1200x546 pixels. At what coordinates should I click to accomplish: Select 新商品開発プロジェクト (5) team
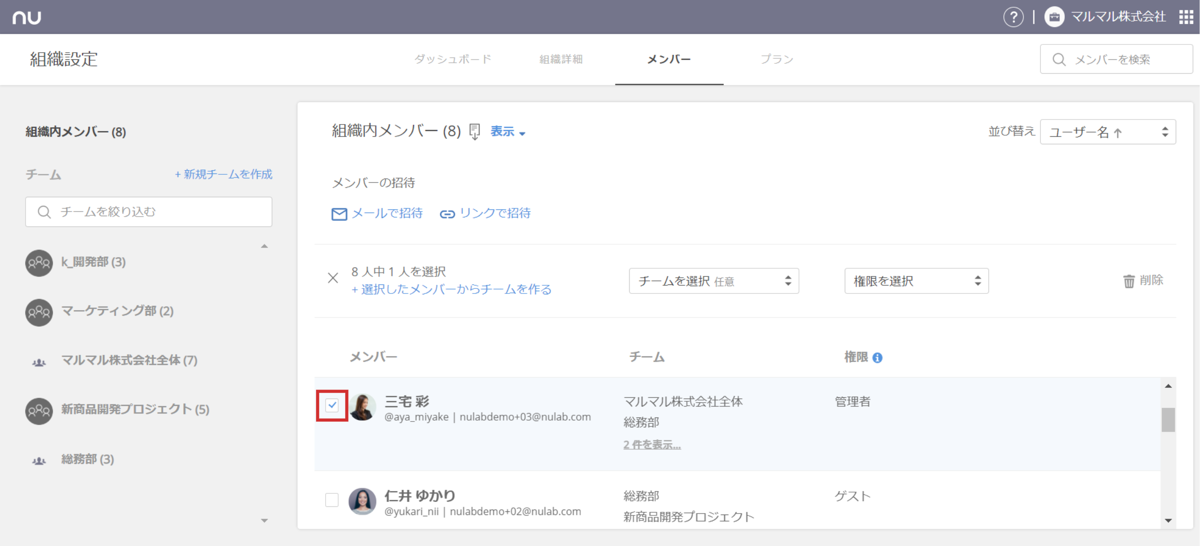(x=135, y=409)
